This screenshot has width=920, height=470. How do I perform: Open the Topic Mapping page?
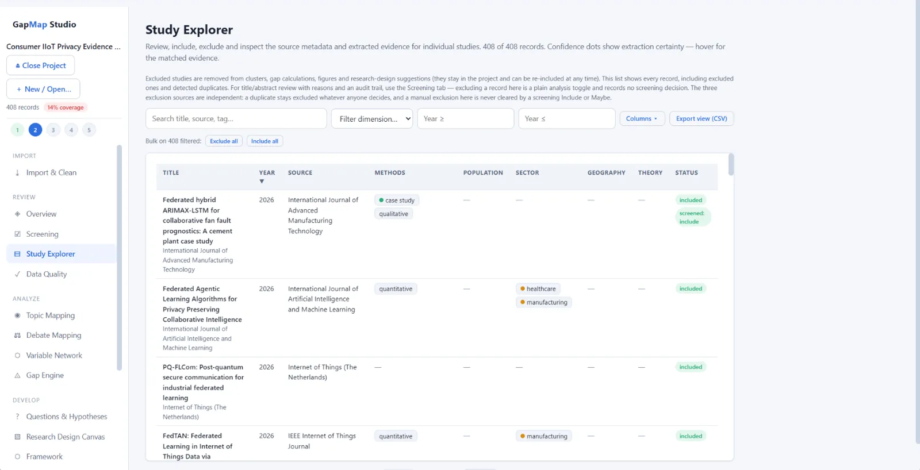[61, 315]
